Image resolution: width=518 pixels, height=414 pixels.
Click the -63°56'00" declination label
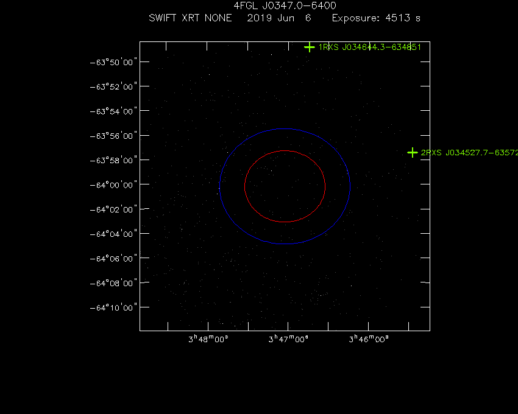113,136
